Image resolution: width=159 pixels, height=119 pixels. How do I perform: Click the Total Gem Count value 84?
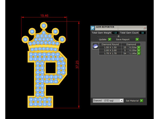[142, 33]
